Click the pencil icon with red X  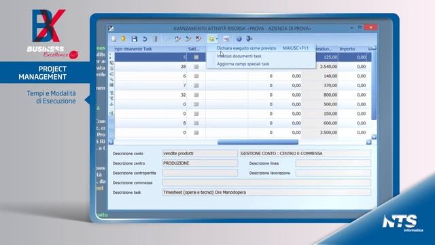pyautogui.click(x=198, y=39)
